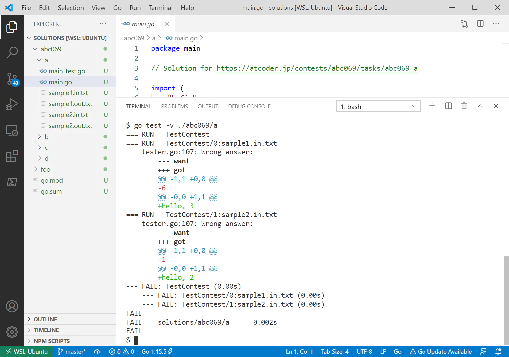Image resolution: width=509 pixels, height=357 pixels.
Task: Open the Search view in activity bar
Action: pyautogui.click(x=12, y=52)
